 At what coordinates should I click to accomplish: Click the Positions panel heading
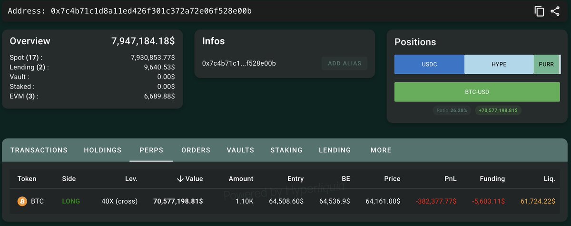[x=415, y=42]
